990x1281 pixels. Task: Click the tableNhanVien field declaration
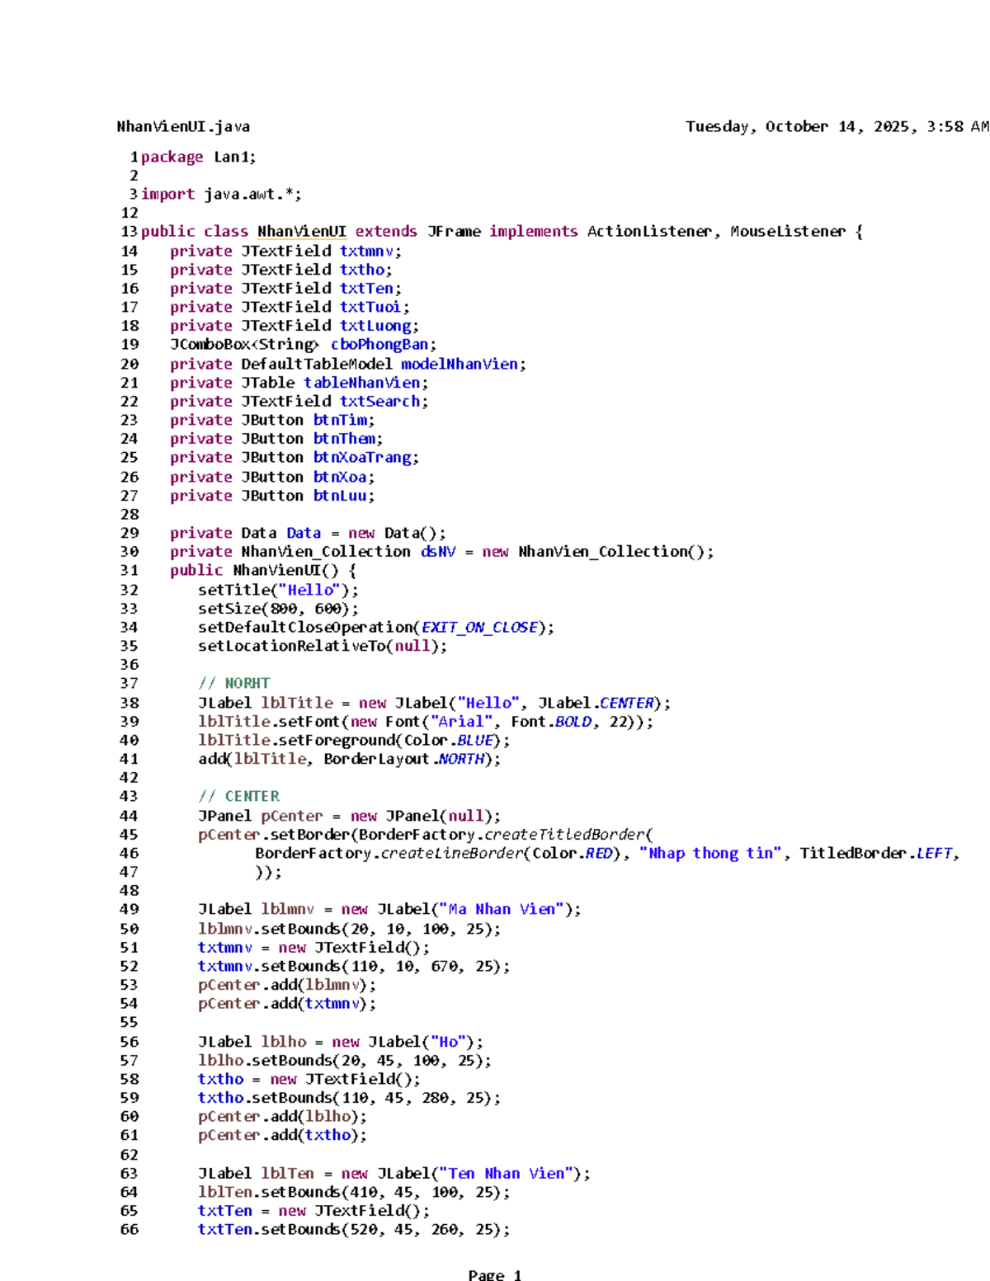361,383
